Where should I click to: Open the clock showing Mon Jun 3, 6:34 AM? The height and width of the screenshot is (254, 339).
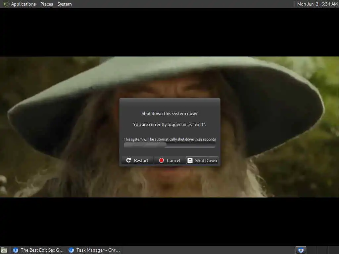coord(317,4)
